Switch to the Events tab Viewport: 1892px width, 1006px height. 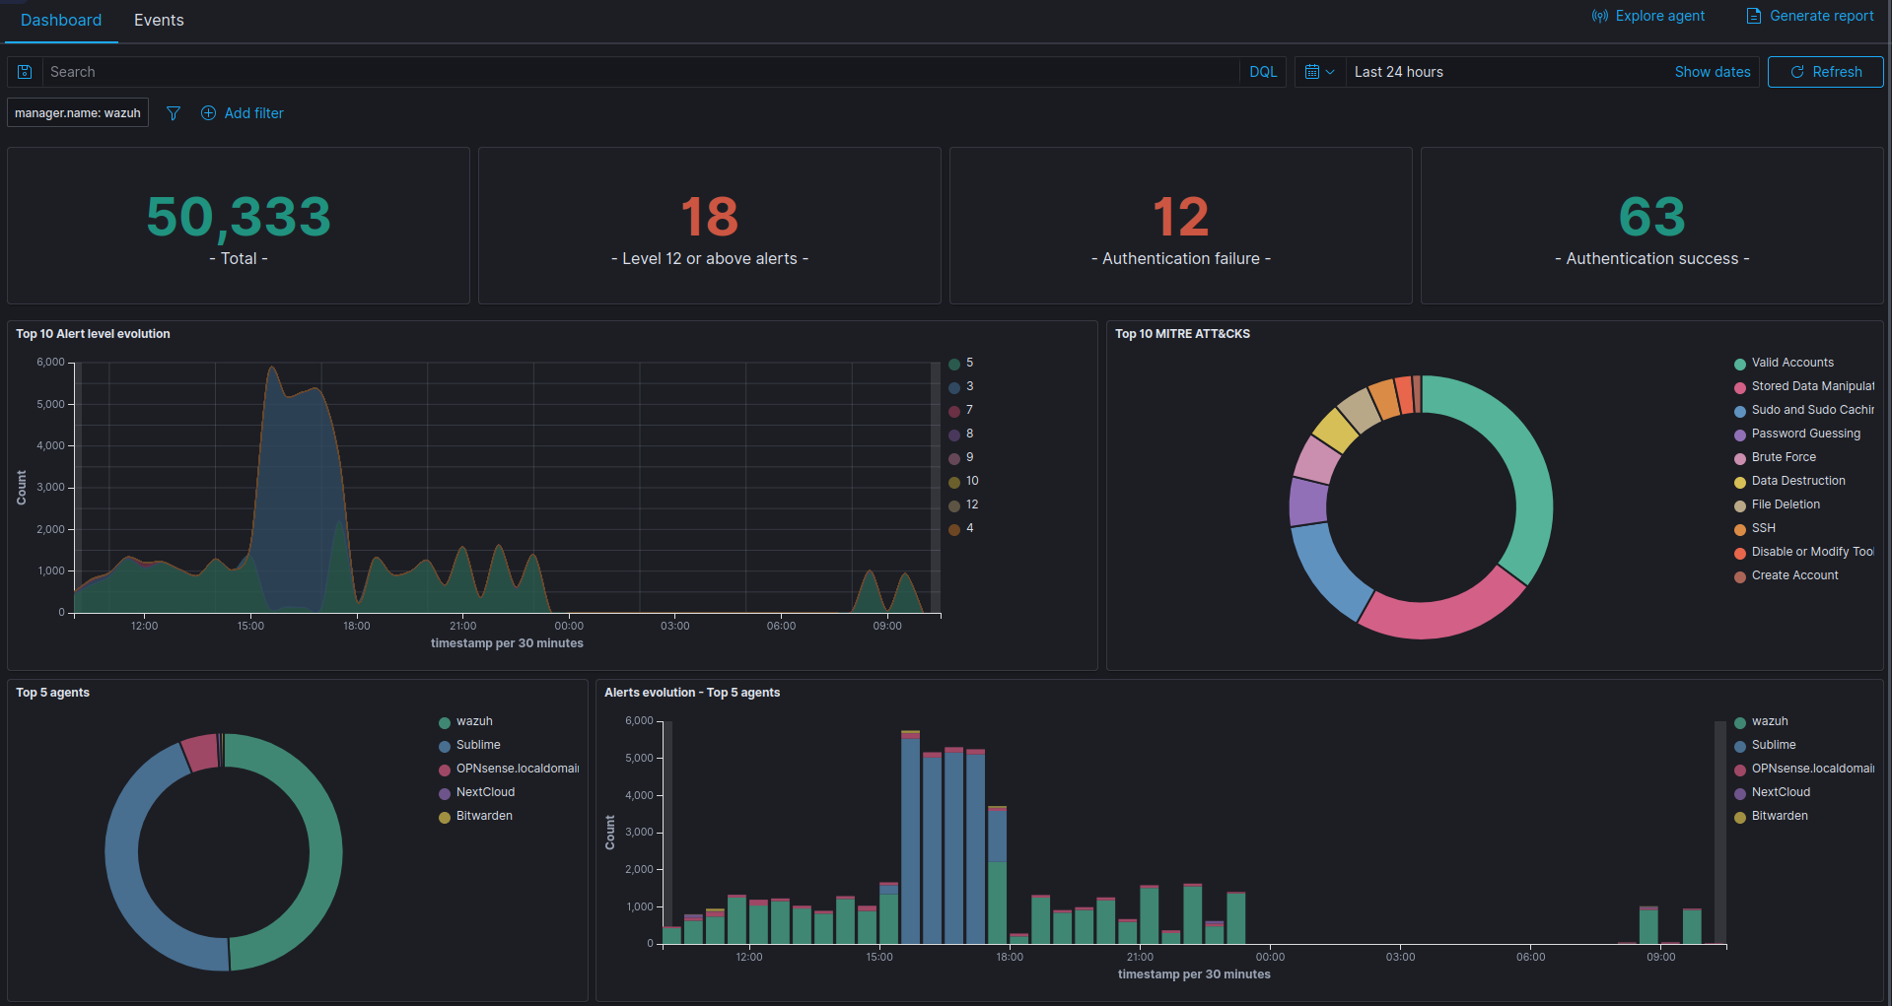click(159, 21)
